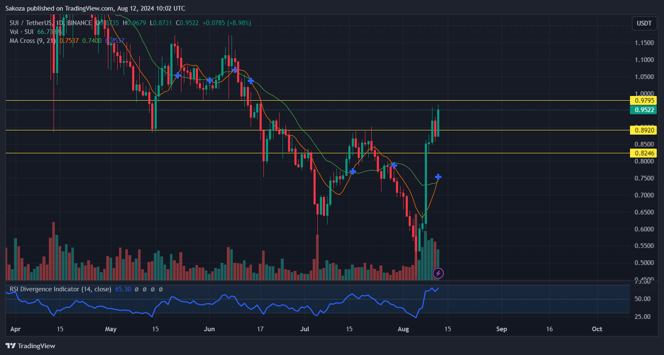Click the RSI Divergence Indicator label
Image resolution: width=664 pixels, height=355 pixels.
pos(60,289)
